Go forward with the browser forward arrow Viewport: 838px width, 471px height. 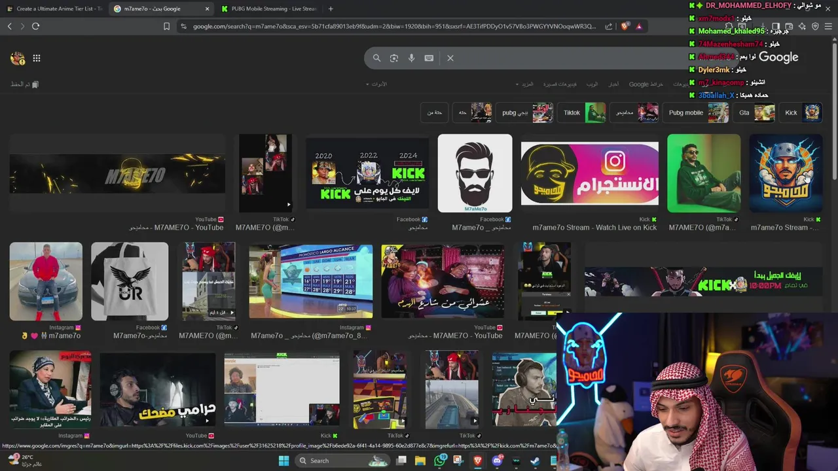[x=22, y=26]
